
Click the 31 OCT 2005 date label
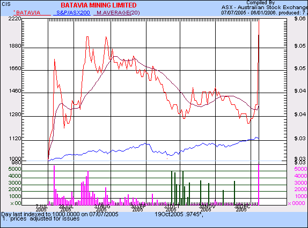[x=172, y=208]
